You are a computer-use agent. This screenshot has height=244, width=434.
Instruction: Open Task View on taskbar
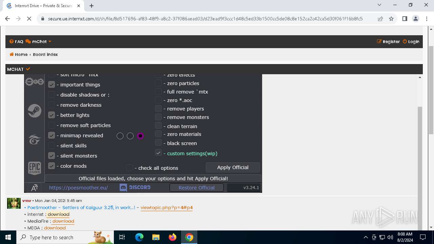coord(122,237)
